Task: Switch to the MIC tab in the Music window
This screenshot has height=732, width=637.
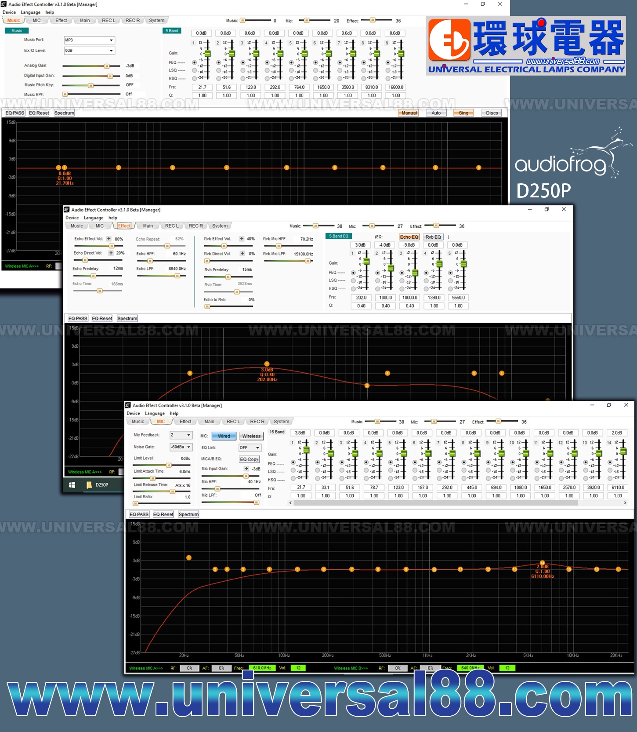Action: coord(36,21)
